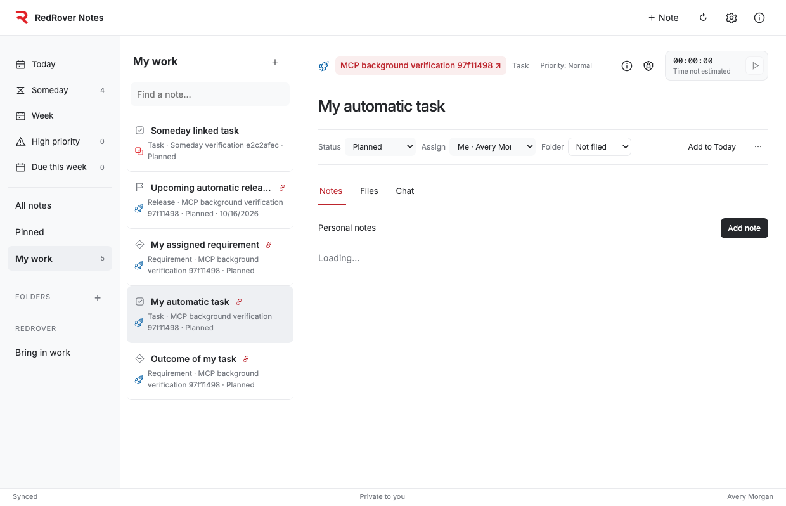The height and width of the screenshot is (506, 786).
Task: Open the Today view in sidebar
Action: point(60,64)
